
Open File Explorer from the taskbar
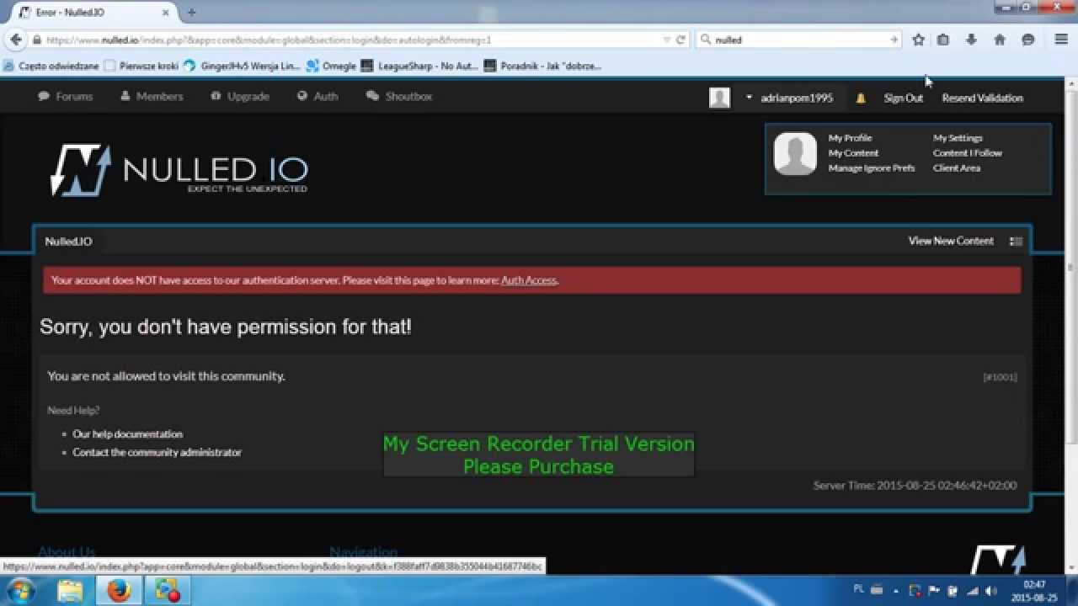pyautogui.click(x=71, y=592)
